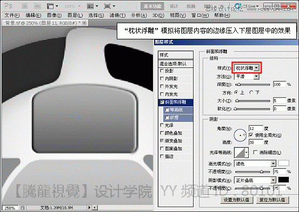The image size is (299, 212).
Task: Open the 滤镜(T) menu
Action: 117,15
